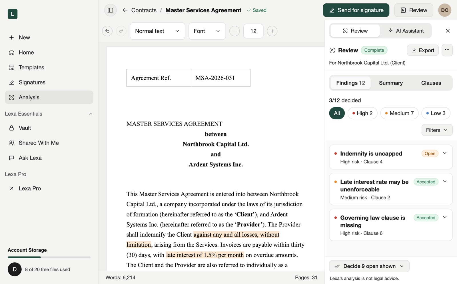This screenshot has height=284, width=457.
Task: Go to Home in sidebar
Action: point(49,53)
